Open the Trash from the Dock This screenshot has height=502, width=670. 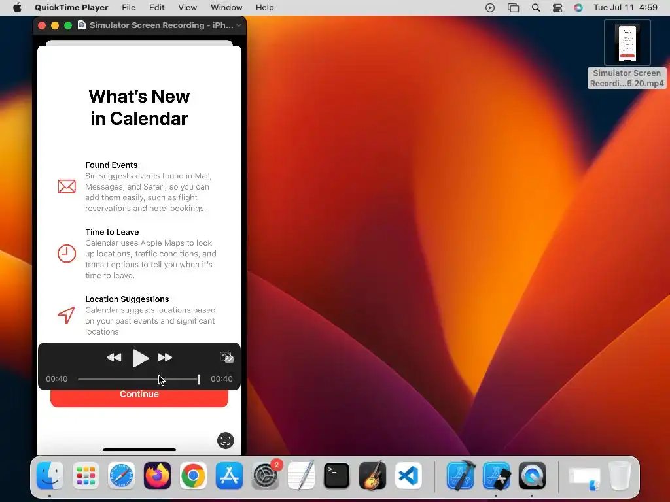point(620,476)
